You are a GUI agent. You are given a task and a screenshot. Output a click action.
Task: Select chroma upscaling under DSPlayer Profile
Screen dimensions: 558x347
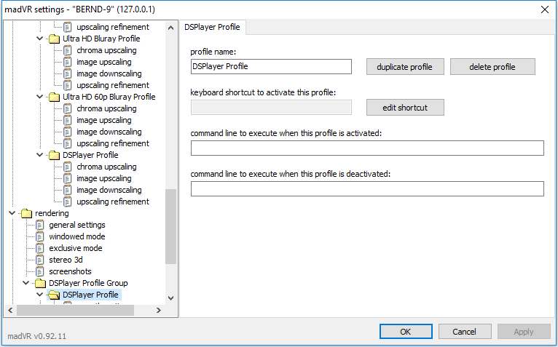pyautogui.click(x=106, y=167)
